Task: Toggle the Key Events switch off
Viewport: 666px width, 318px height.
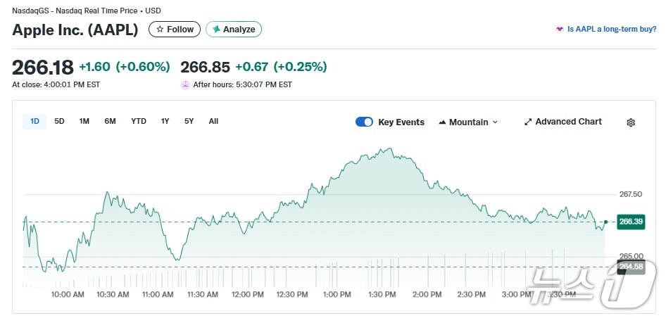Action: (364, 122)
